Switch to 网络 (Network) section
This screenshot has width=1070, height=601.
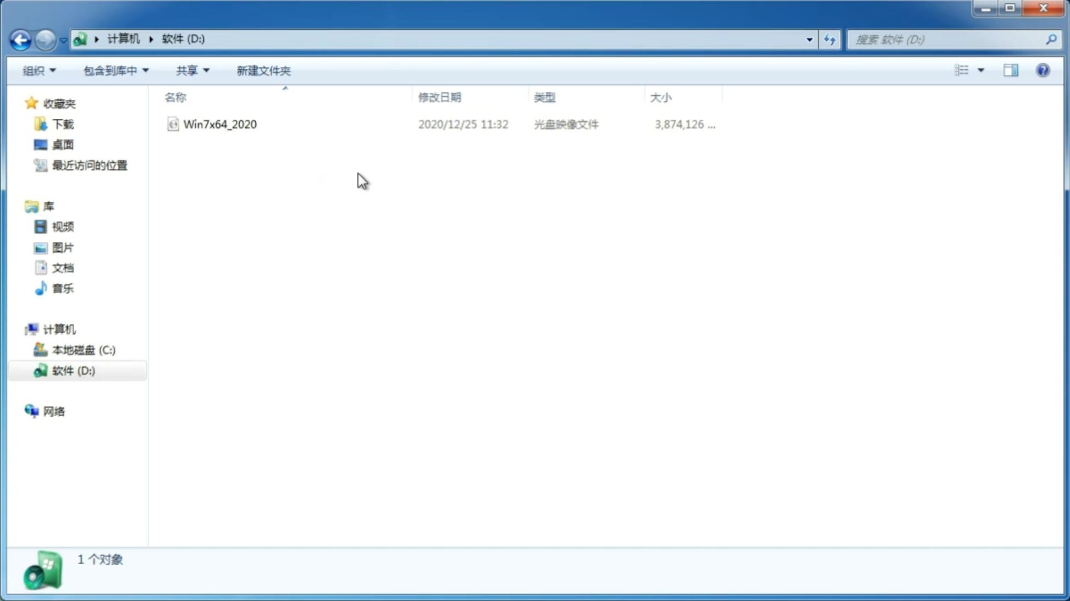click(54, 411)
